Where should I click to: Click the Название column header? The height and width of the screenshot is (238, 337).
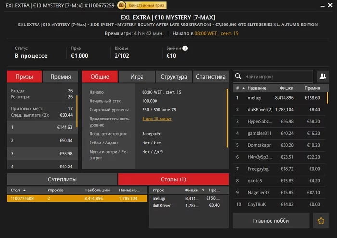257,88
